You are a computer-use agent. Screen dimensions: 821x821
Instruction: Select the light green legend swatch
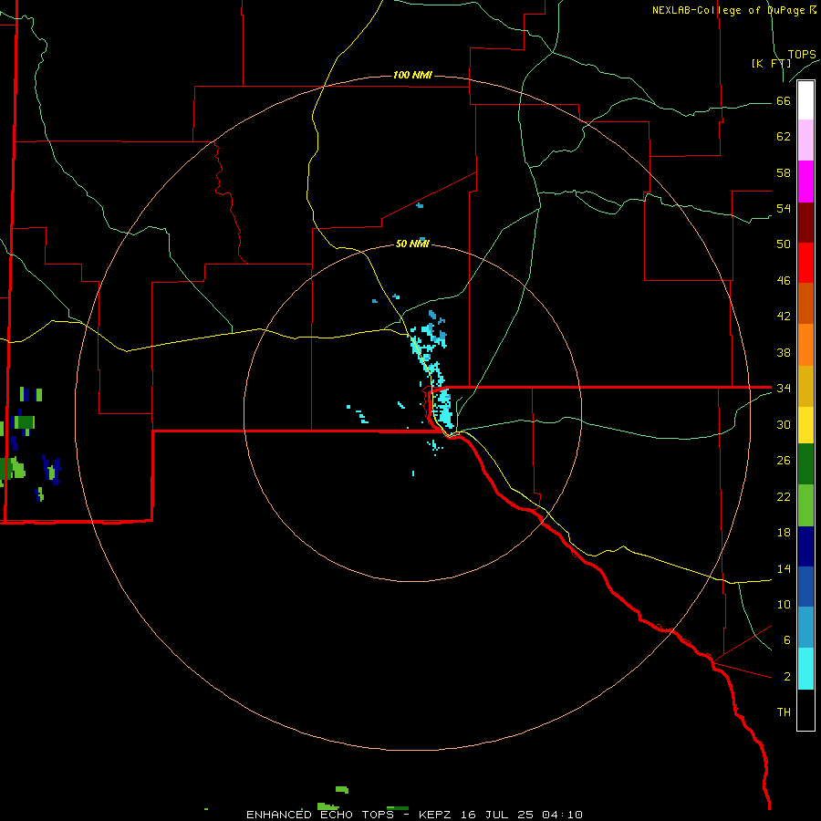coord(805,505)
